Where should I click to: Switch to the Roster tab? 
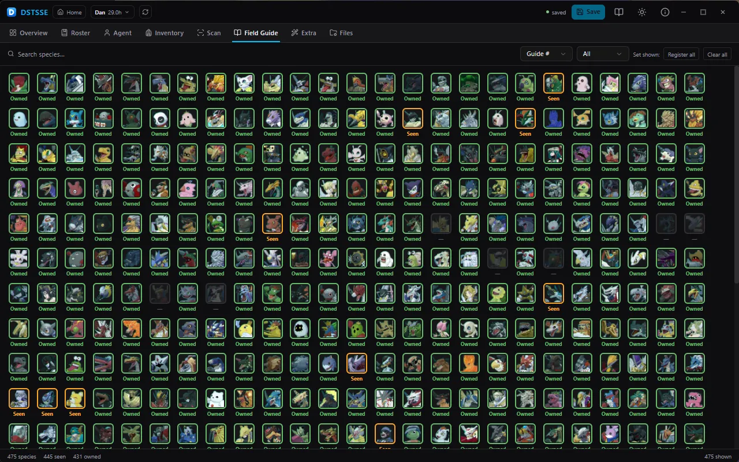point(76,33)
